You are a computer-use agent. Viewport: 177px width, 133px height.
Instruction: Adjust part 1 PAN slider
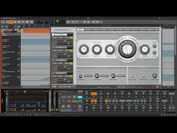(65, 41)
